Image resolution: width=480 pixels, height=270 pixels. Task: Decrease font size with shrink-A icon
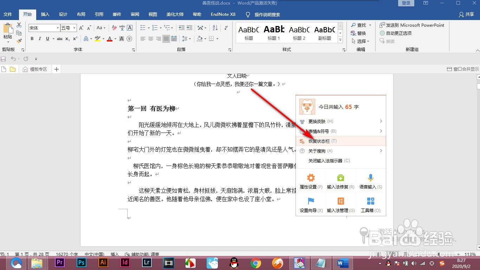click(89, 28)
